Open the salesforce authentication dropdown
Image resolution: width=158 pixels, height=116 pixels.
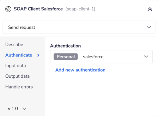101,57
